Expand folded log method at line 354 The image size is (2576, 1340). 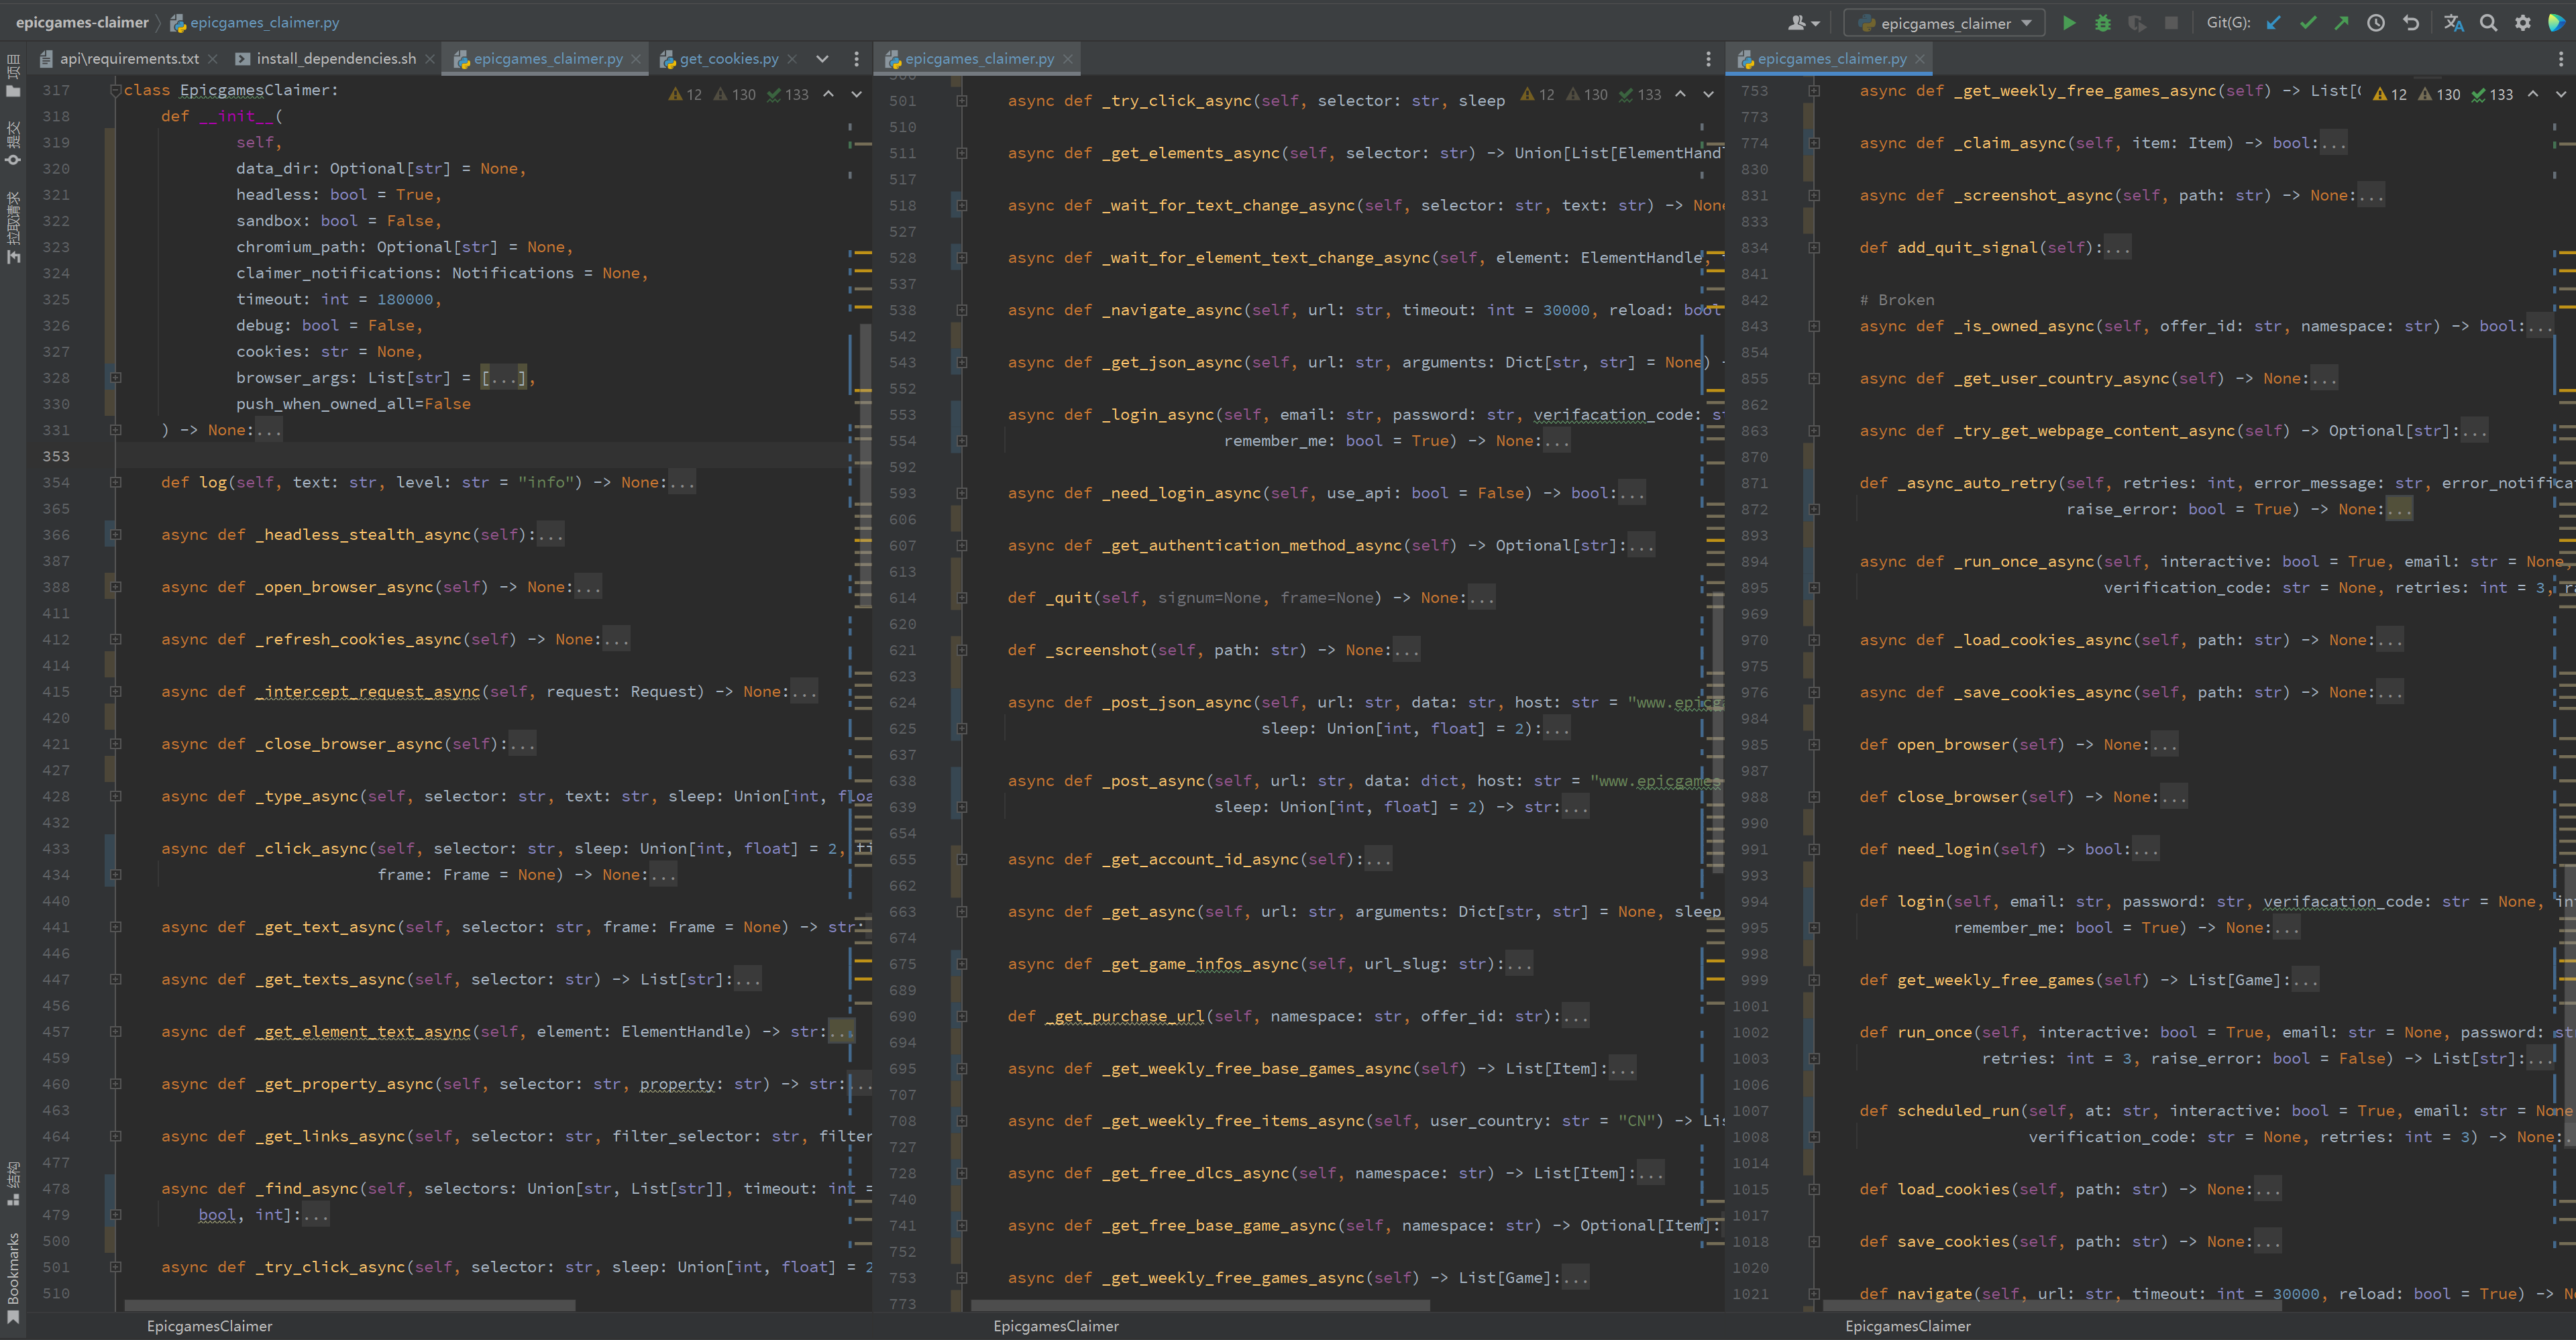coord(116,482)
